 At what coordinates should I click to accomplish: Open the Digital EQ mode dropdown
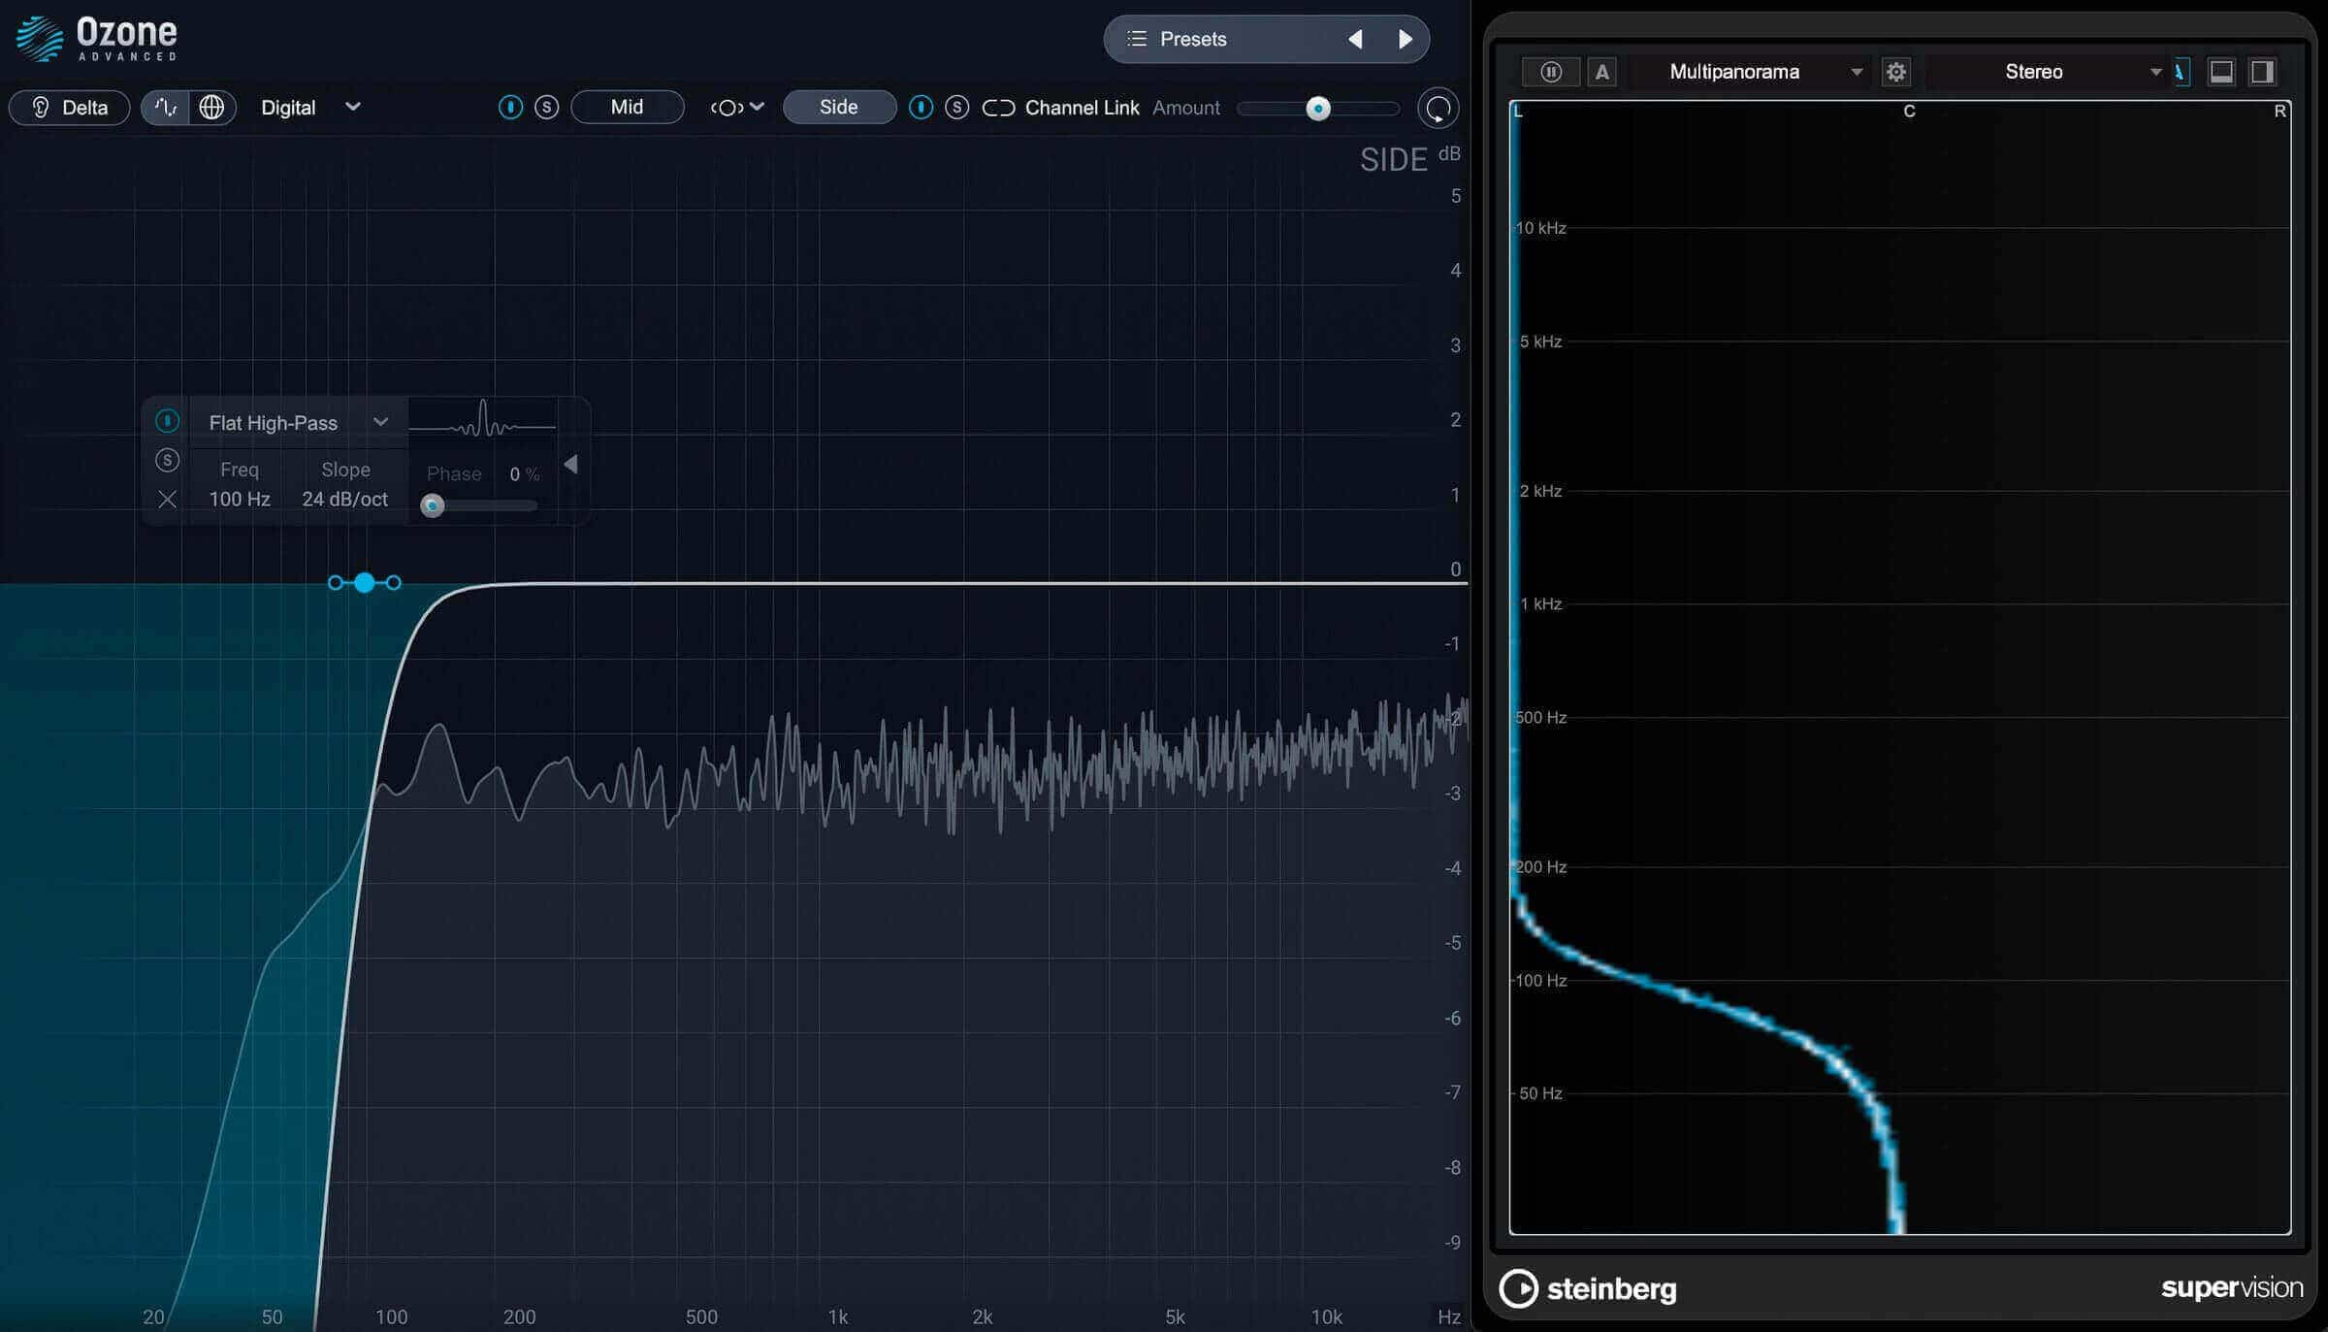(310, 108)
